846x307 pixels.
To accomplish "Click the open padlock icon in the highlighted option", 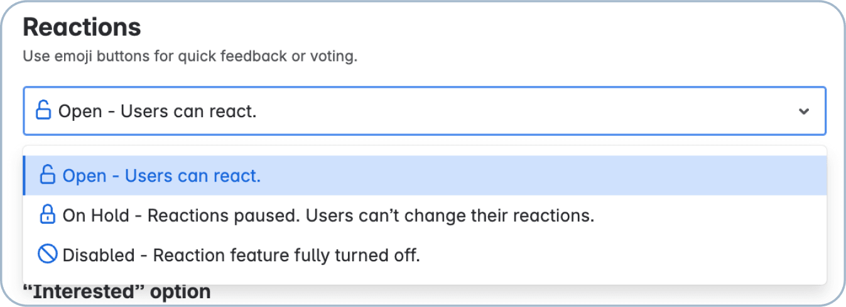I will click(48, 175).
